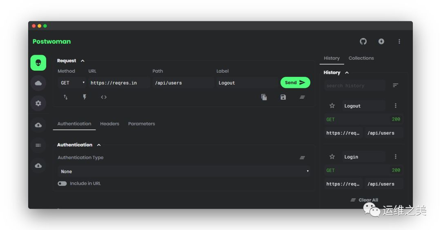This screenshot has width=441, height=230.
Task: Star the Logout history entry
Action: coord(332,106)
